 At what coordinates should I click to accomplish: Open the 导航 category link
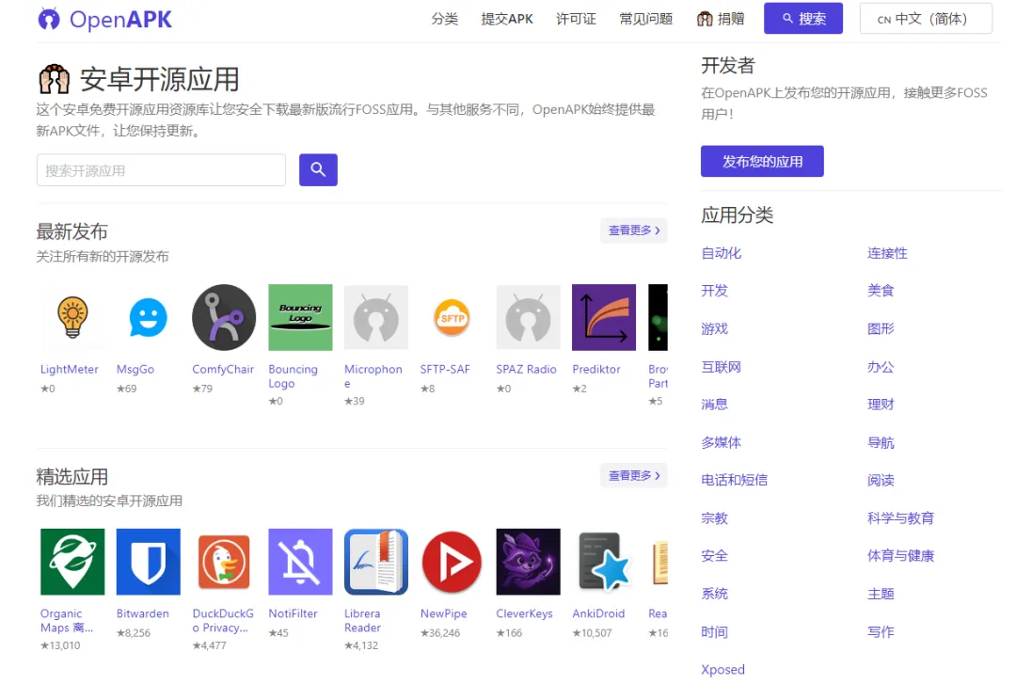click(881, 443)
